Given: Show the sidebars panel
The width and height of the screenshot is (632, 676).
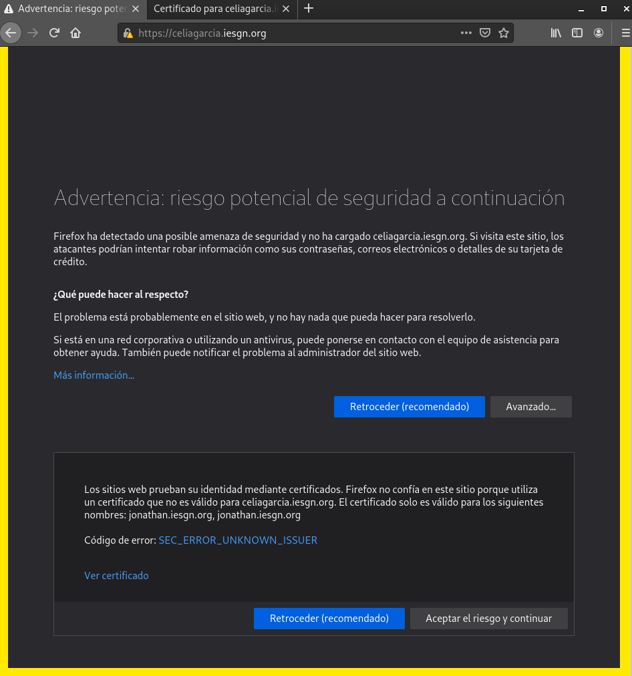Looking at the screenshot, I should click(x=577, y=33).
